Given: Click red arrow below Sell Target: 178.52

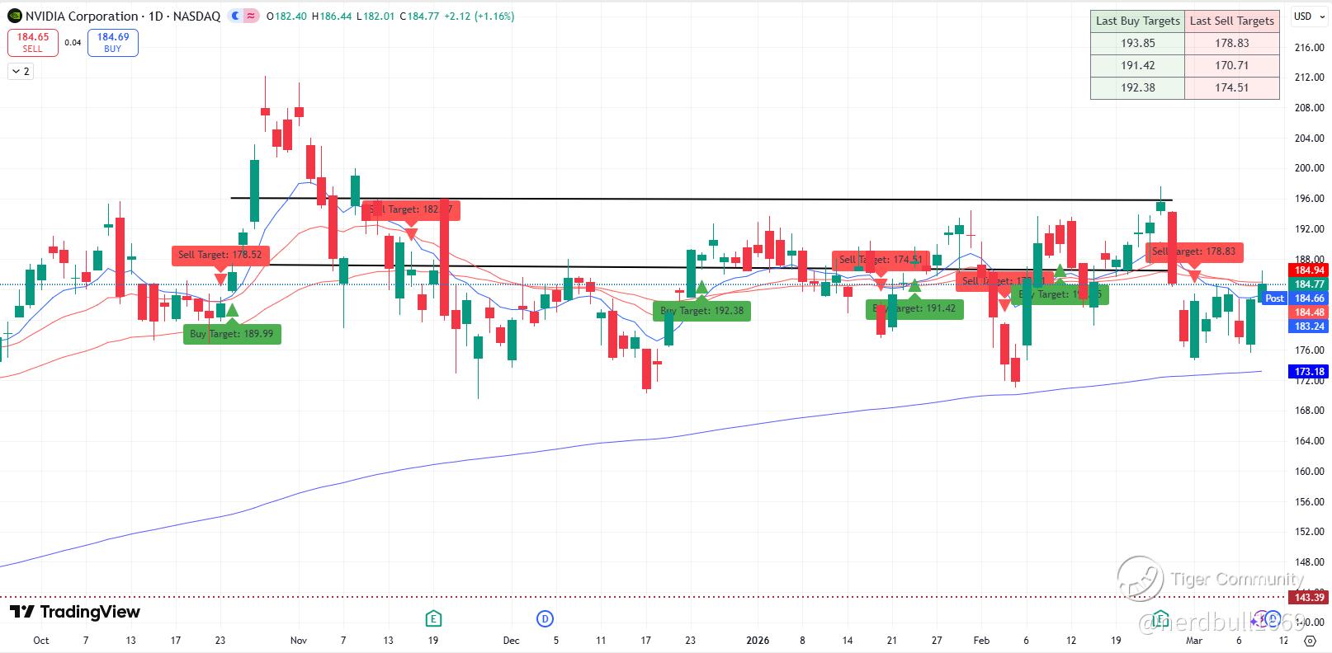Looking at the screenshot, I should pyautogui.click(x=220, y=279).
